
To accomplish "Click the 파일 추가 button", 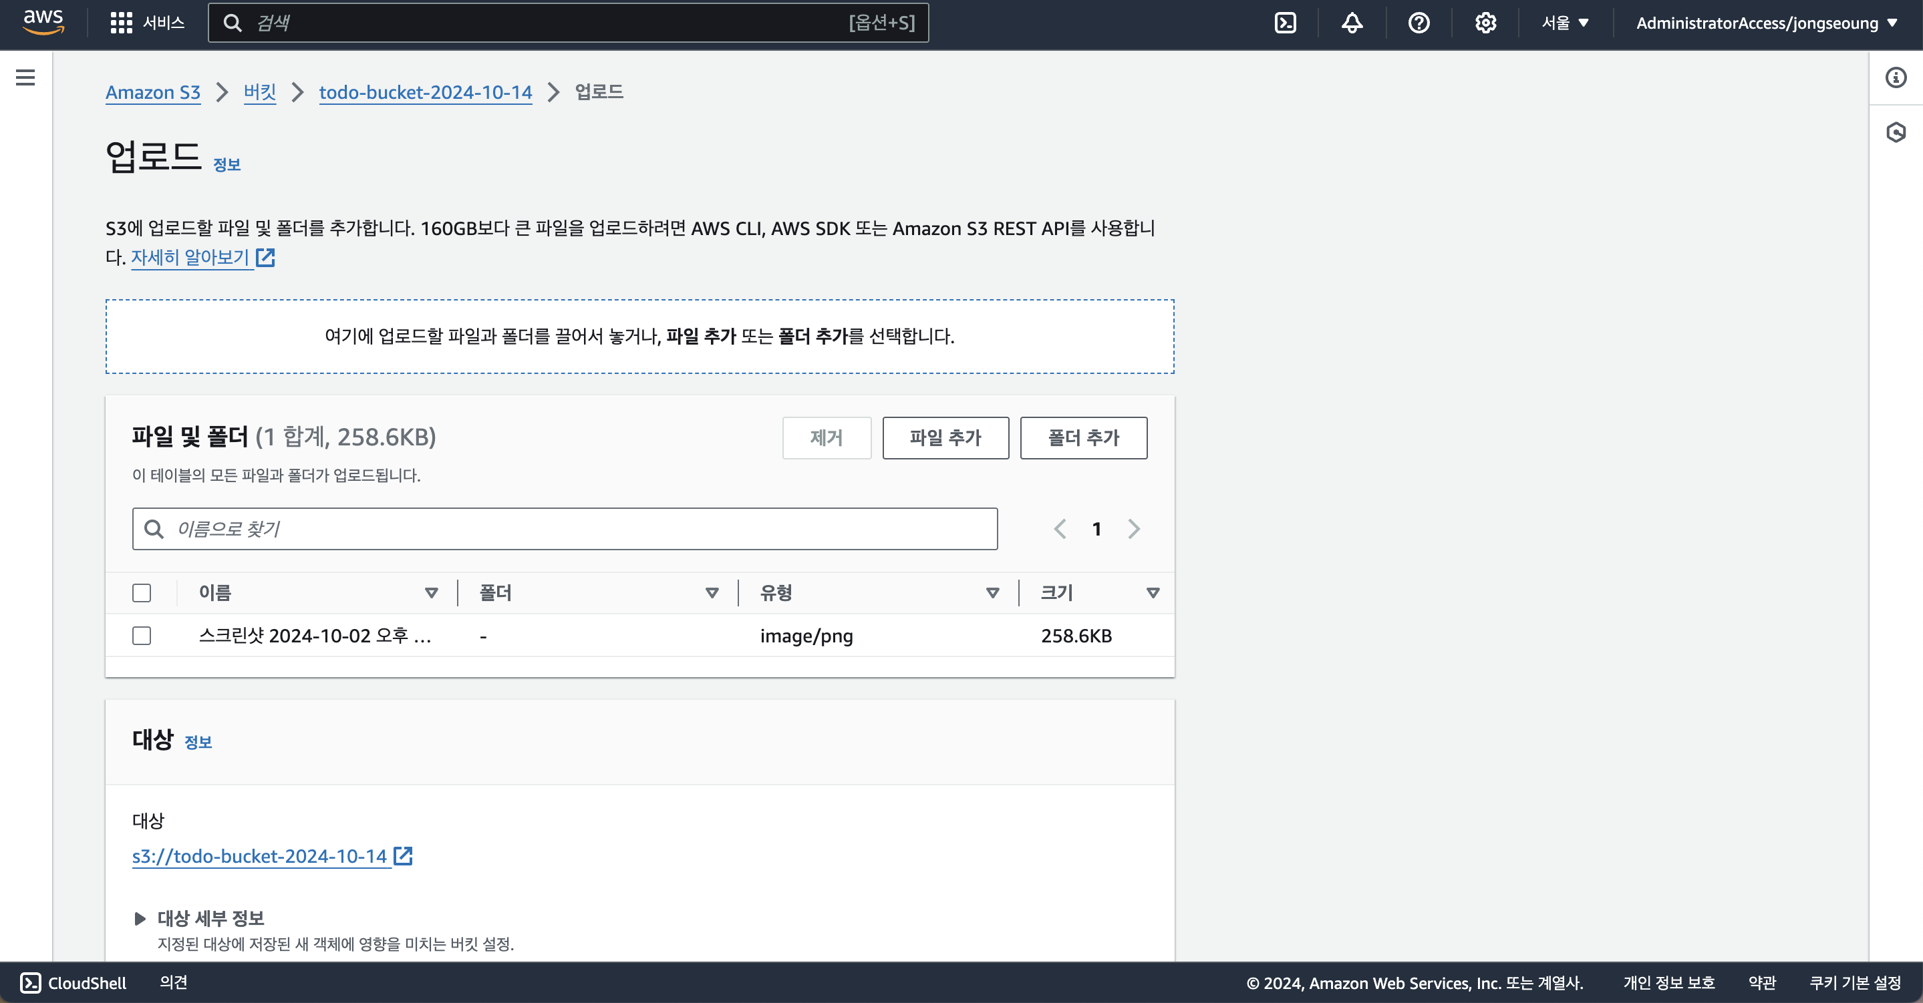I will (x=945, y=438).
